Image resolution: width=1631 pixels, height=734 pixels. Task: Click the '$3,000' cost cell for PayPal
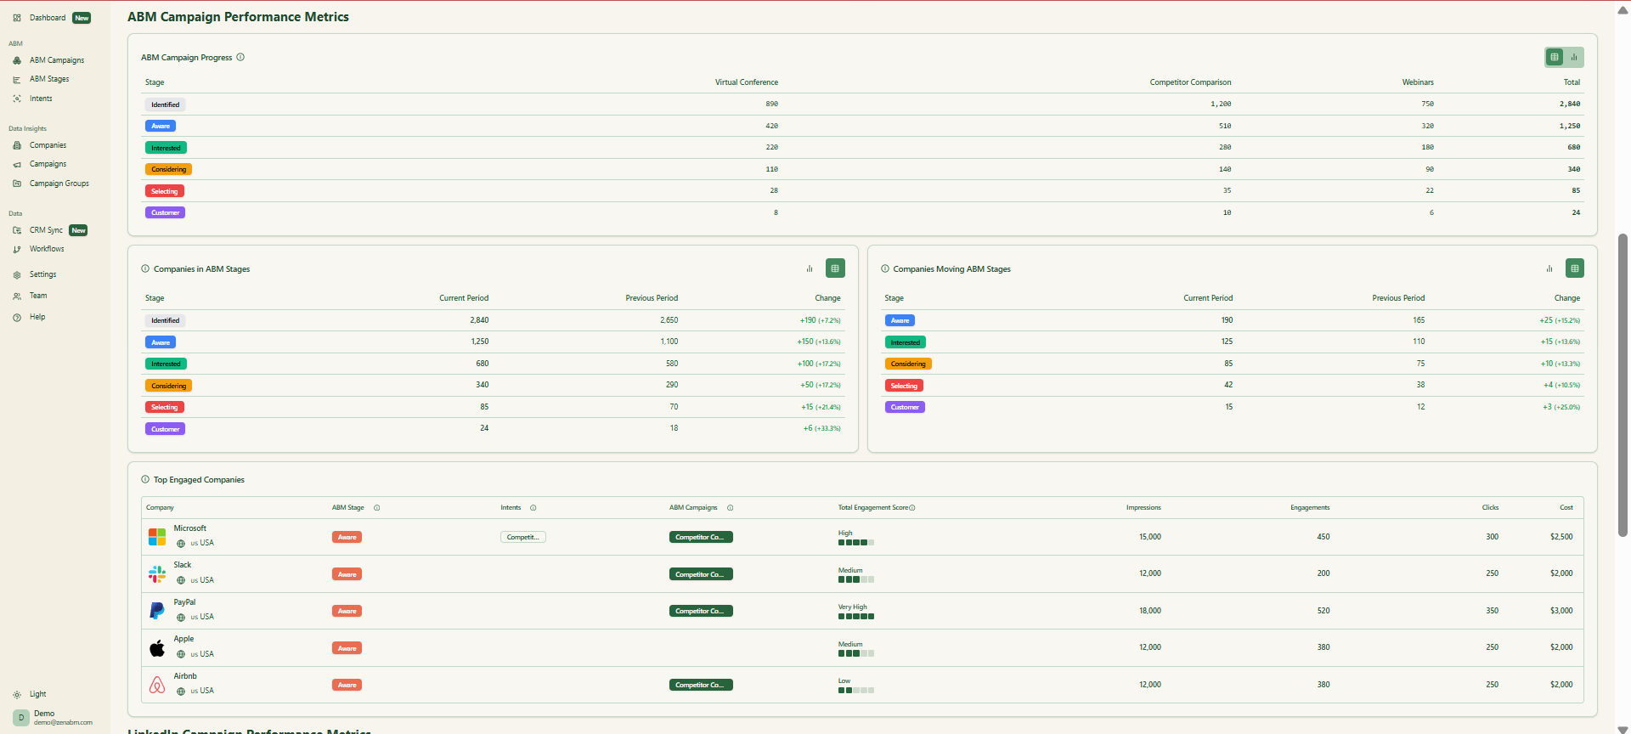coord(1561,611)
